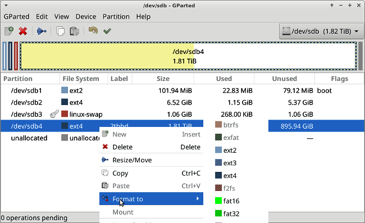Choose New in the context menu
This screenshot has width=365, height=223.
coord(151,134)
